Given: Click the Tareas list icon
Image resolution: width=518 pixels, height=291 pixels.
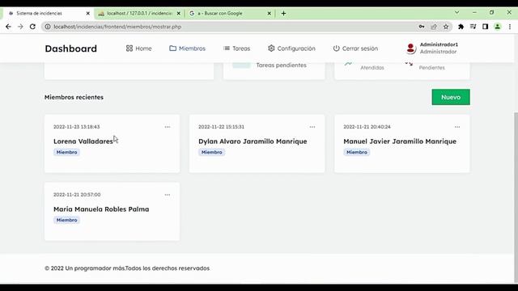Looking at the screenshot, I should pyautogui.click(x=227, y=48).
